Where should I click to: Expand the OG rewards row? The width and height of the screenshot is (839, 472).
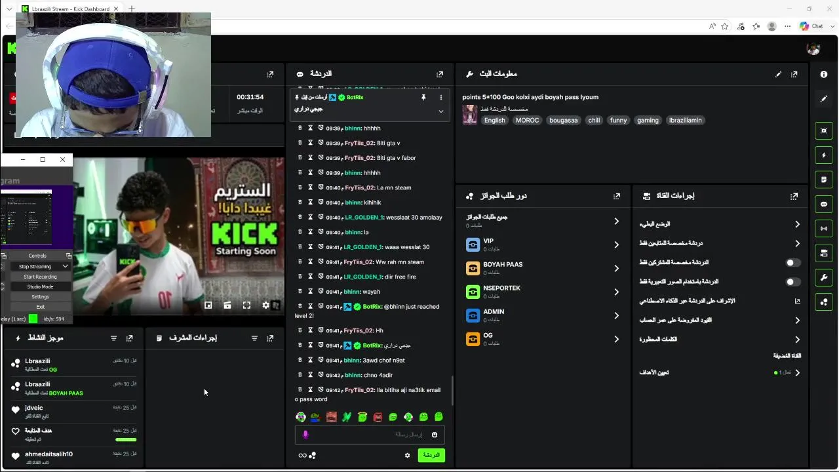pos(542,340)
